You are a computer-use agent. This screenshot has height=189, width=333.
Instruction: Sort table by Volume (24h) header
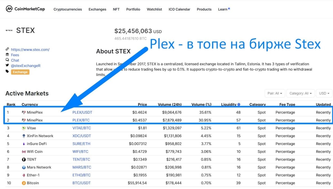point(170,105)
